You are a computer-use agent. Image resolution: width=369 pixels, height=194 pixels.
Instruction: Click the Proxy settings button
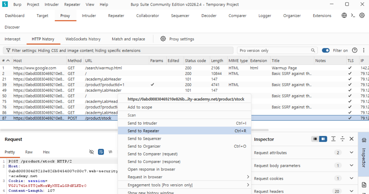pos(178,39)
